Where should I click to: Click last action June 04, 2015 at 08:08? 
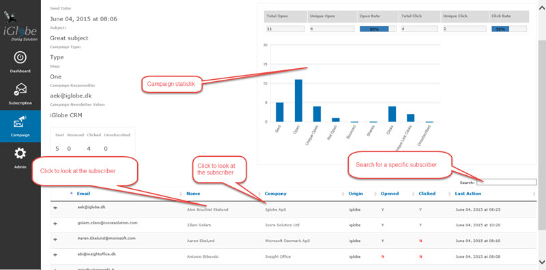(478, 257)
